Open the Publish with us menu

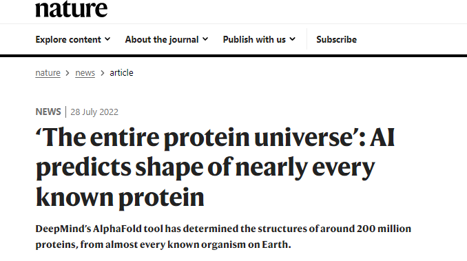(259, 39)
